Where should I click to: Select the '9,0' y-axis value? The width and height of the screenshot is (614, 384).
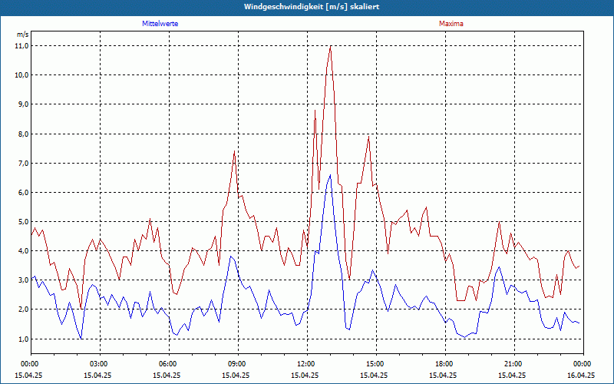[24, 104]
